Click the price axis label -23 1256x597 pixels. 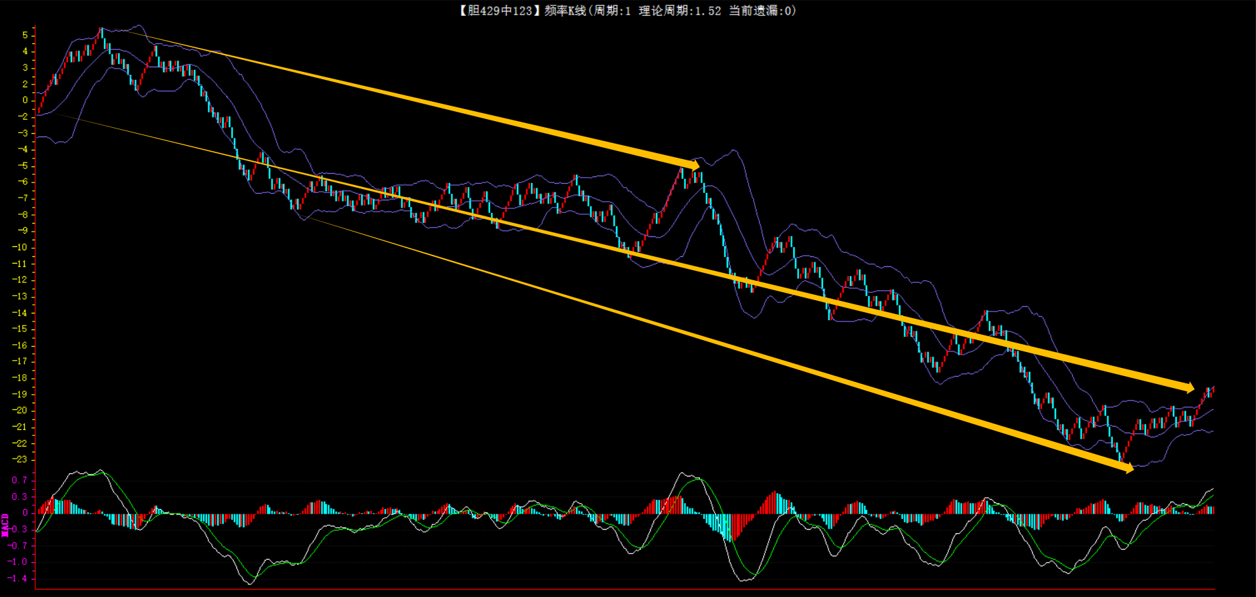[x=21, y=459]
